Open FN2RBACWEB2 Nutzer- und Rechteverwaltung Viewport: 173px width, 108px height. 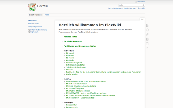click(86, 93)
